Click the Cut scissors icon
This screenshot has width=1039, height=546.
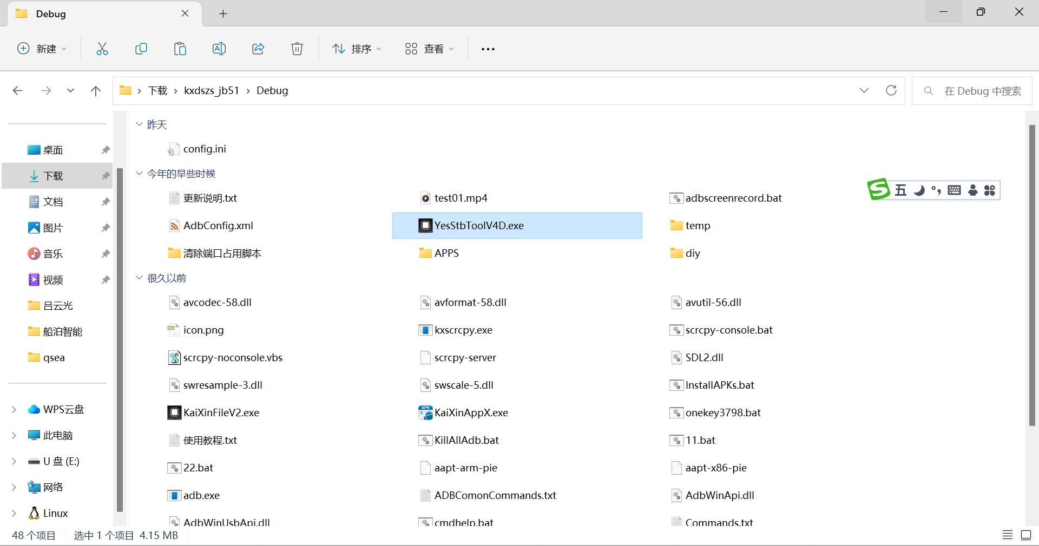coord(102,49)
